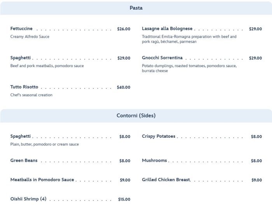Click the "Chef's seasonal creation" description
This screenshot has width=272, height=213.
(x=31, y=95)
